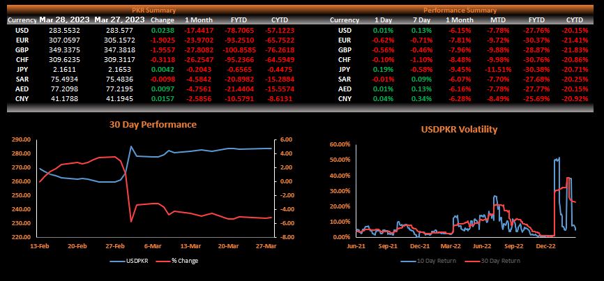Viewport: 604px width, 281px height.
Task: Click the SAR FYTD return -27.68%
Action: pyautogui.click(x=535, y=79)
